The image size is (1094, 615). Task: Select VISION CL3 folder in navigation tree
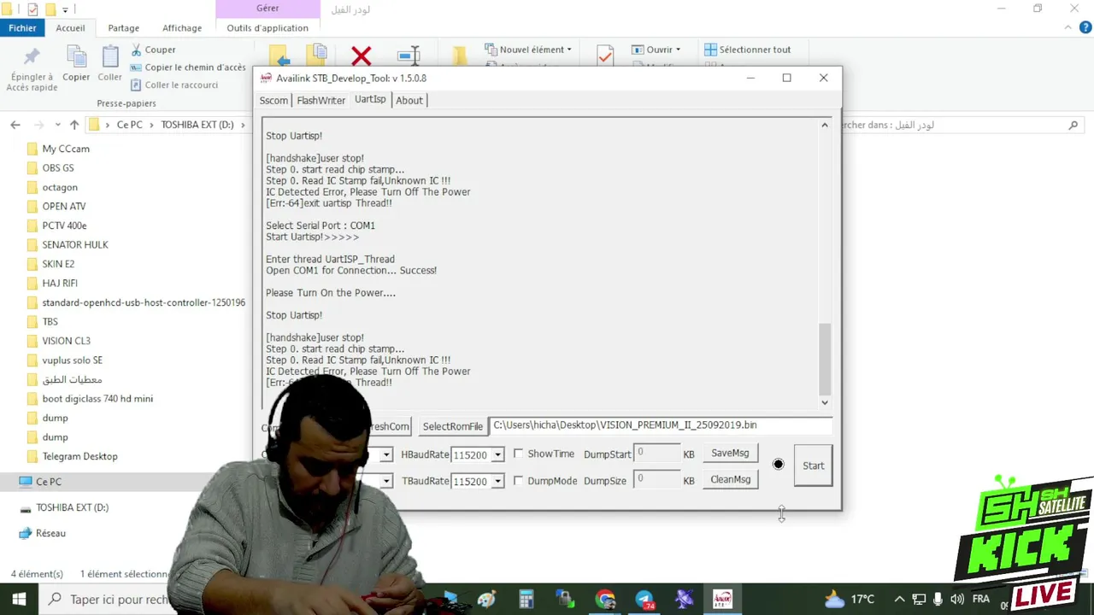click(66, 341)
